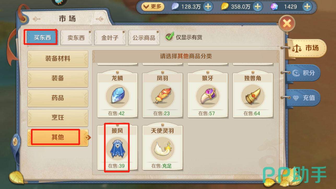Select the 装备材料 category button
The height and width of the screenshot is (189, 336).
[58, 59]
